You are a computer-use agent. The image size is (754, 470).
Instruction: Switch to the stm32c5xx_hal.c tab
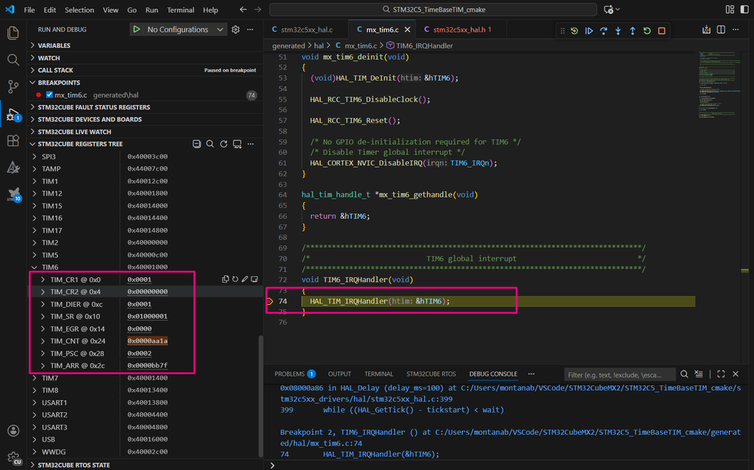click(x=306, y=29)
